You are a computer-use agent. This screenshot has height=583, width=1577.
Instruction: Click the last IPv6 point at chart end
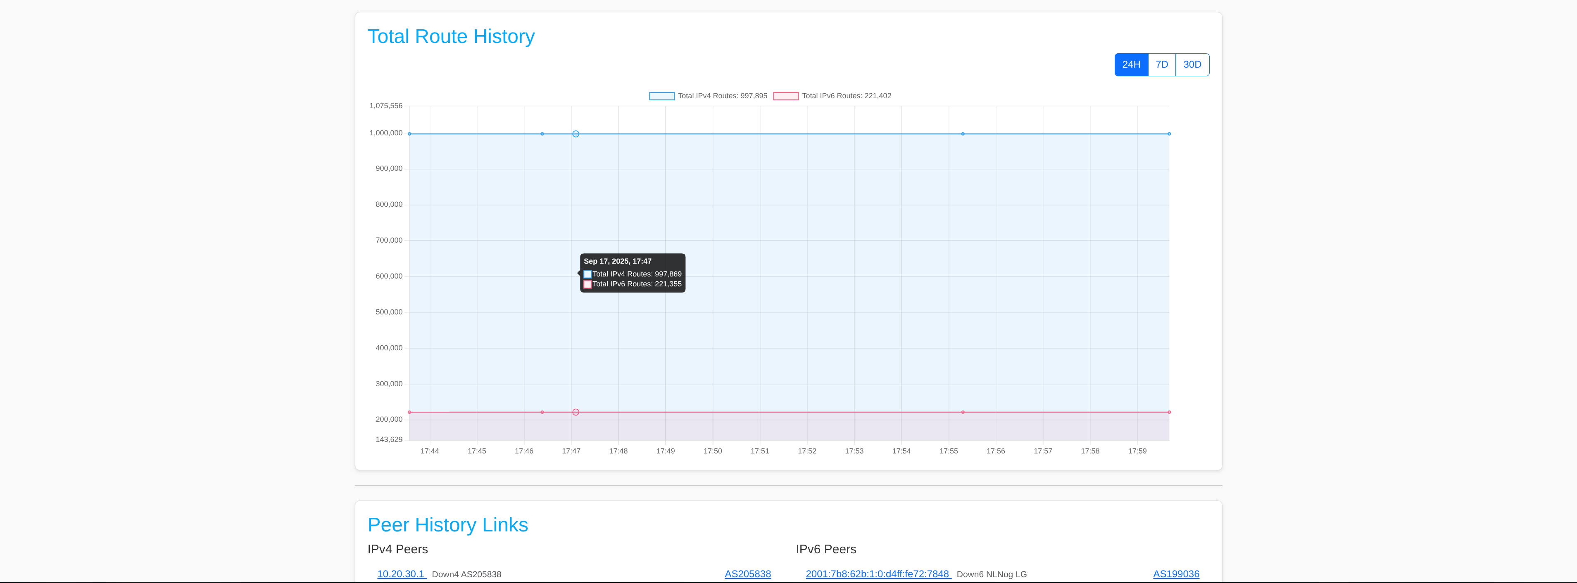pyautogui.click(x=1169, y=413)
